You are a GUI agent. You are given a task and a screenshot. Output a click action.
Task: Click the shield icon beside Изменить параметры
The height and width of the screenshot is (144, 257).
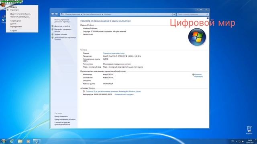coord(193,75)
